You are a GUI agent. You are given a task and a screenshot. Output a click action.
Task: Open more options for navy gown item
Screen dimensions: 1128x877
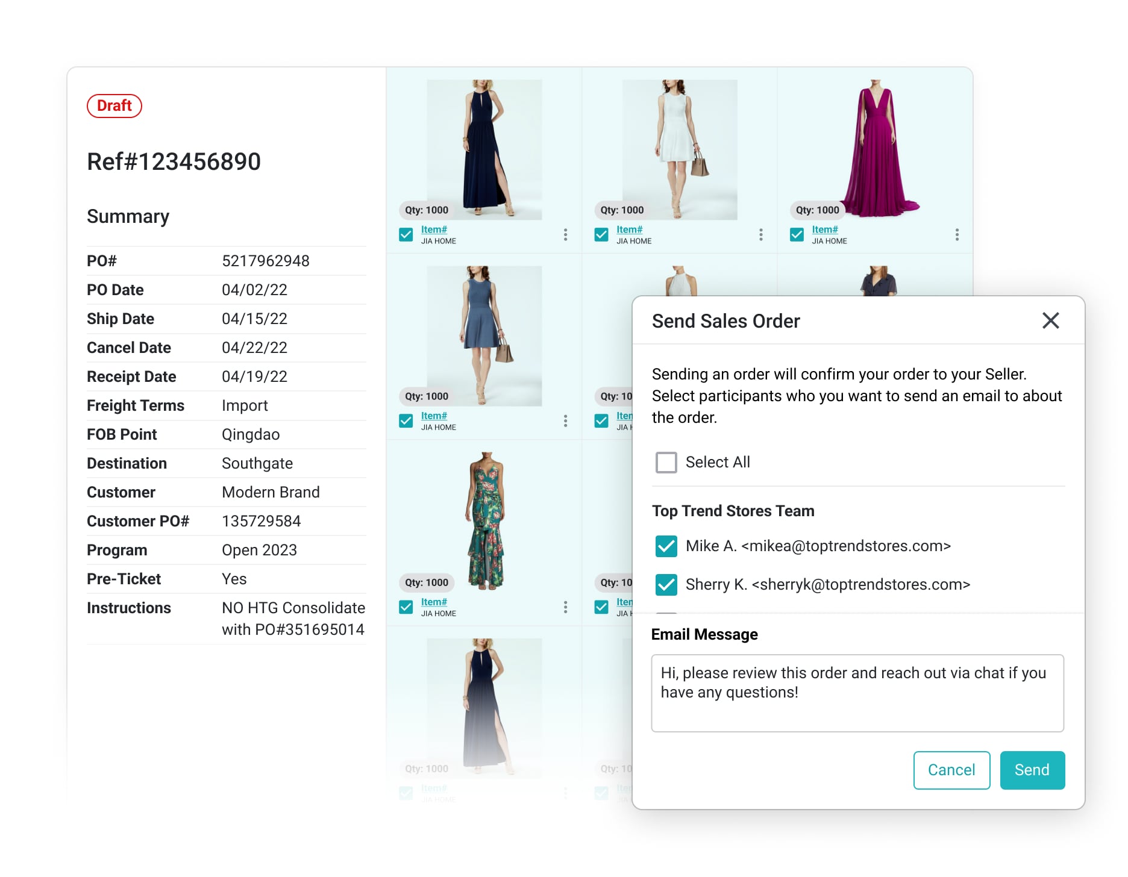coord(565,234)
